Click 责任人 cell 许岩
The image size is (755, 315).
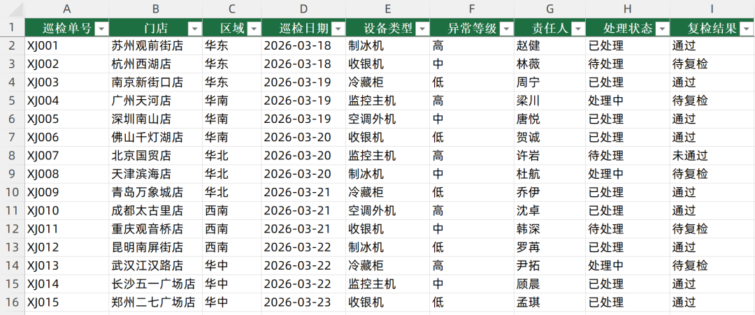[x=550, y=155]
